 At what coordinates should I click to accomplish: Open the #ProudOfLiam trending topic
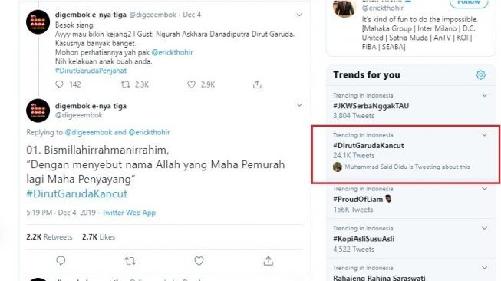(x=358, y=199)
